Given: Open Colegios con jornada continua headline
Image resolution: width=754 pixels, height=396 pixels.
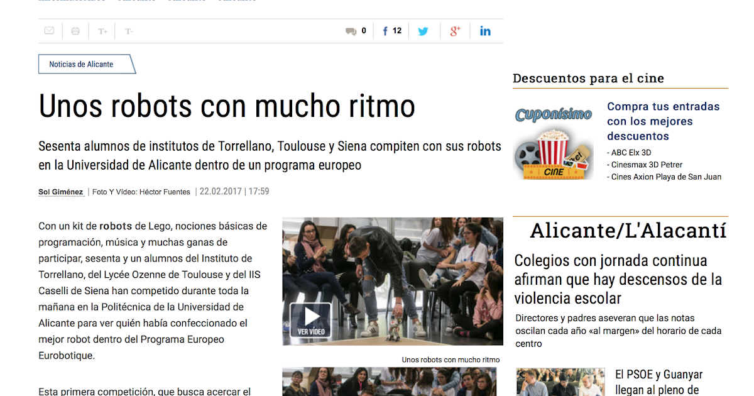Looking at the screenshot, I should point(618,279).
